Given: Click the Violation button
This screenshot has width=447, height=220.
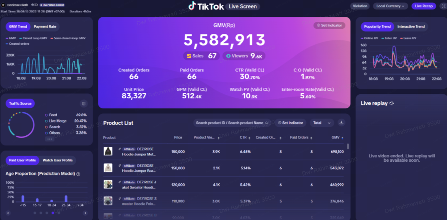Looking at the screenshot, I should [x=360, y=6].
